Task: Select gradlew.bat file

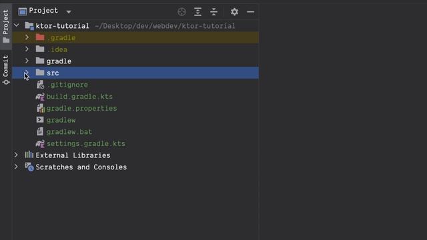Action: pyautogui.click(x=69, y=132)
